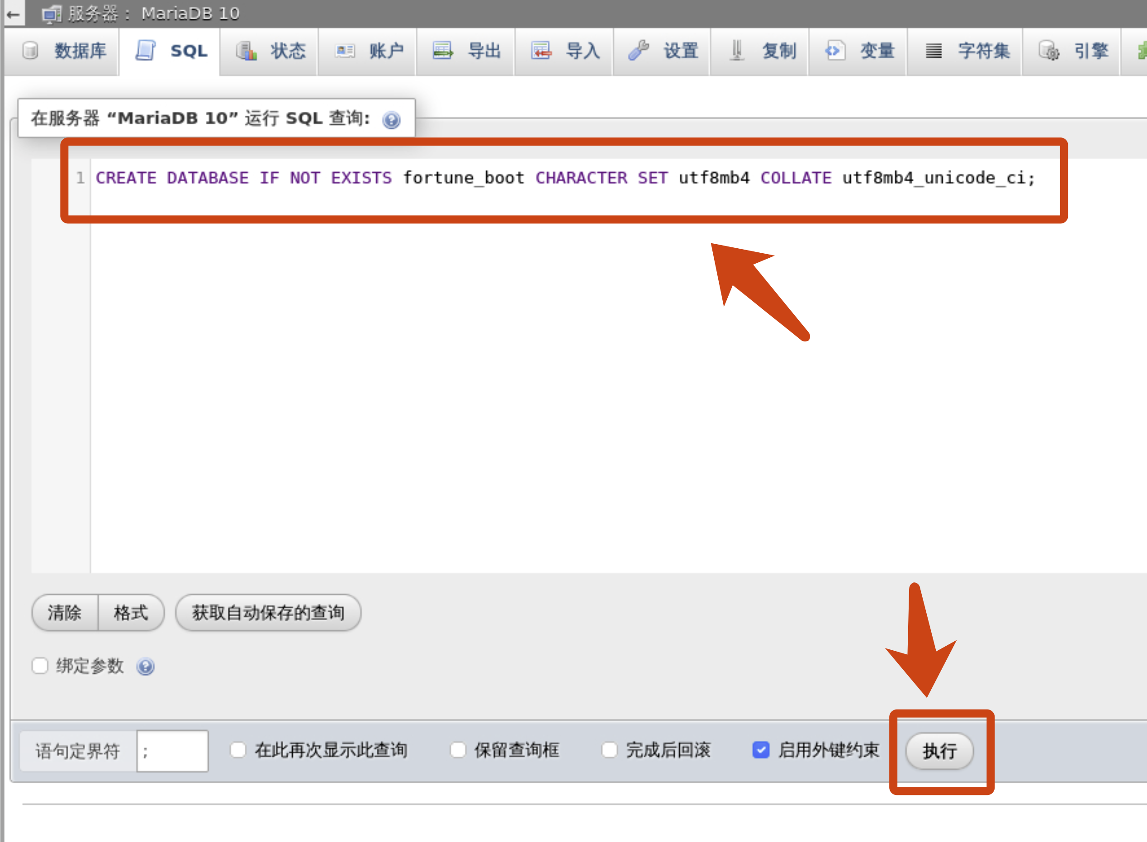Viewport: 1147px width, 842px height.
Task: Click the 引擎 engines tab icon
Action: point(1048,51)
